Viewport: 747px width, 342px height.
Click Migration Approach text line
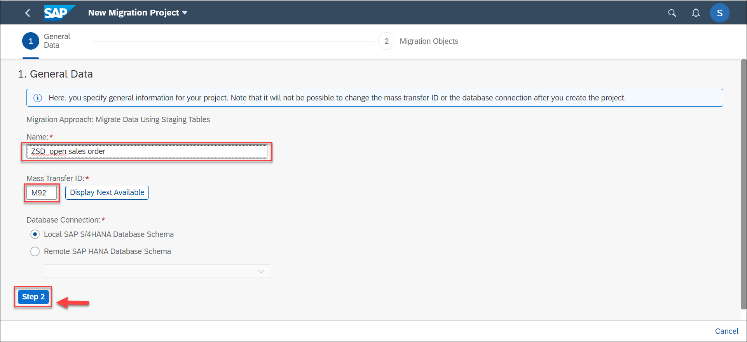pos(118,119)
